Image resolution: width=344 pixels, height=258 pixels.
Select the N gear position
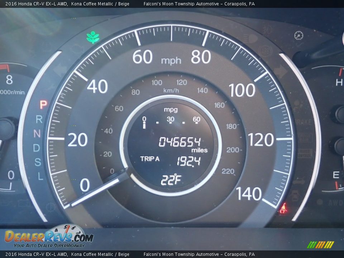pyautogui.click(x=37, y=133)
